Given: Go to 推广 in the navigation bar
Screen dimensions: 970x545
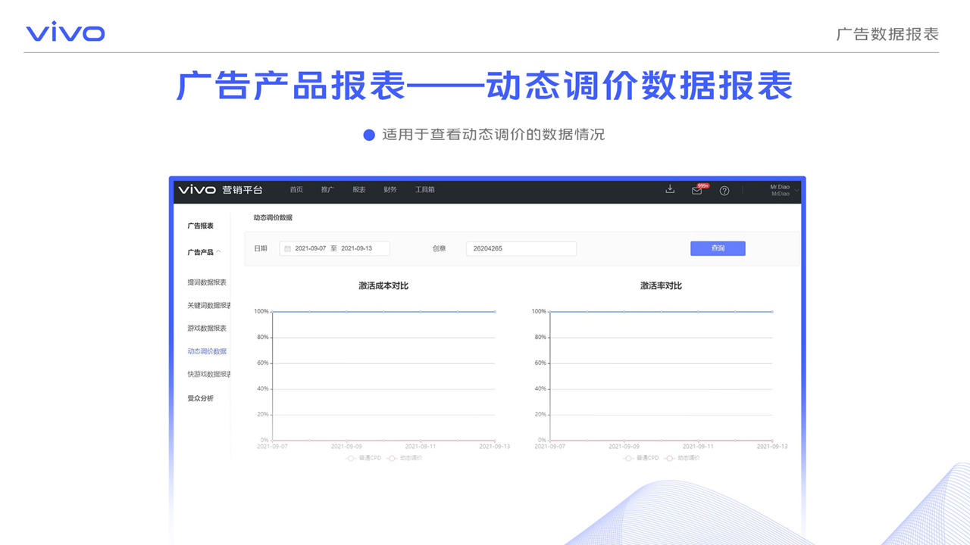Looking at the screenshot, I should [x=327, y=190].
